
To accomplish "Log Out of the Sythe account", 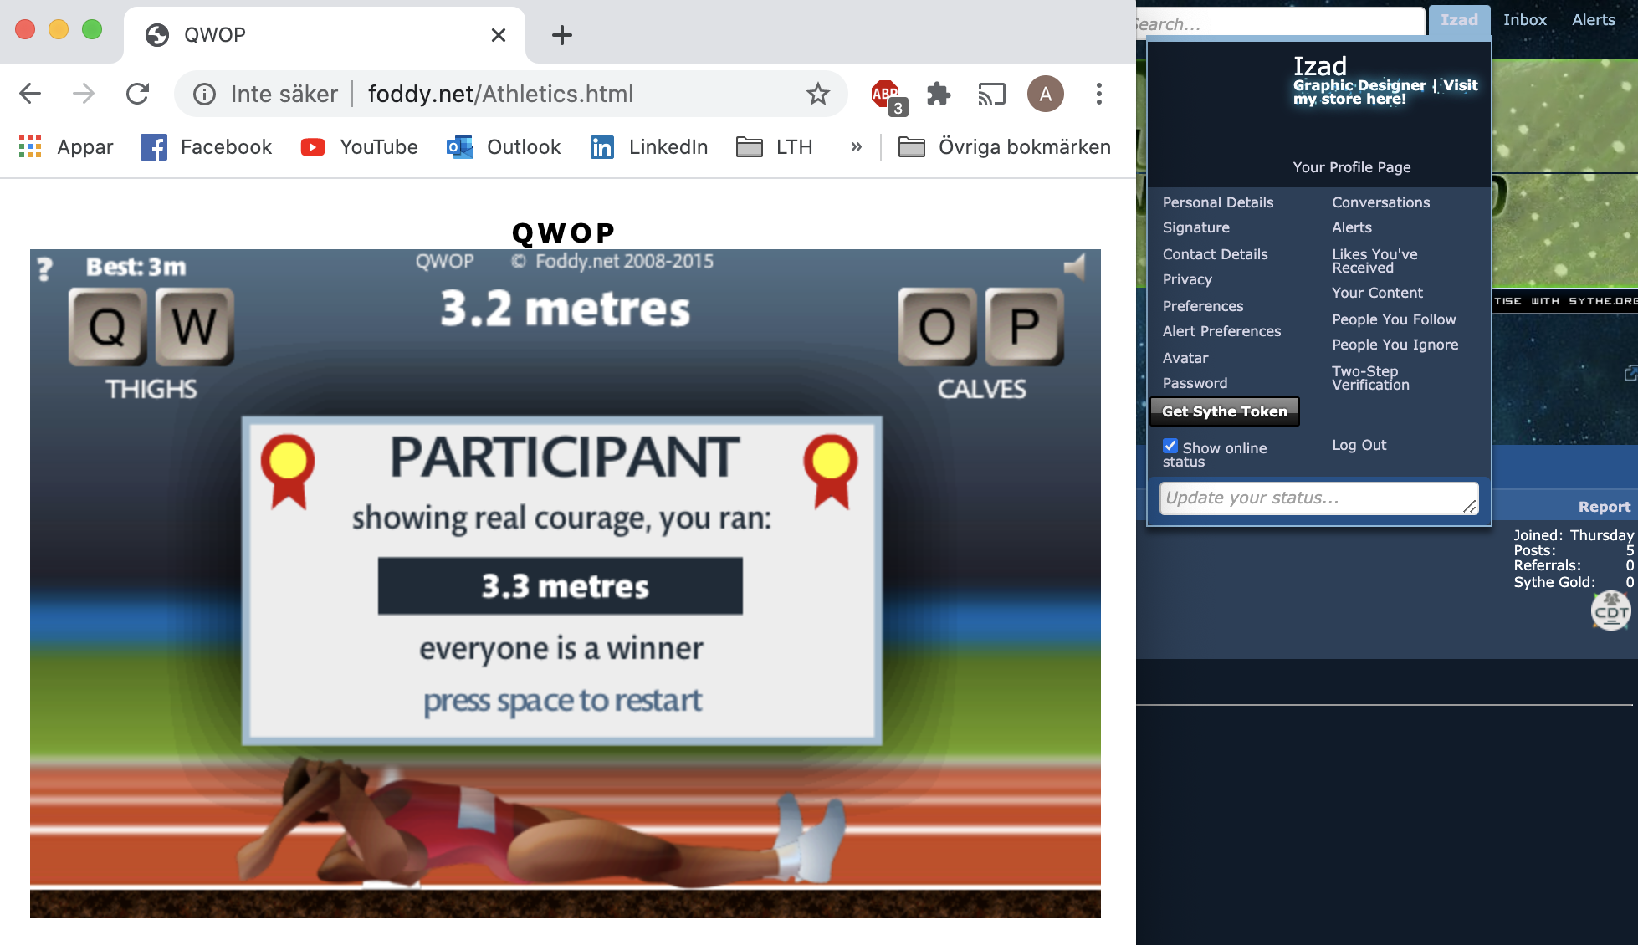I will 1359,445.
